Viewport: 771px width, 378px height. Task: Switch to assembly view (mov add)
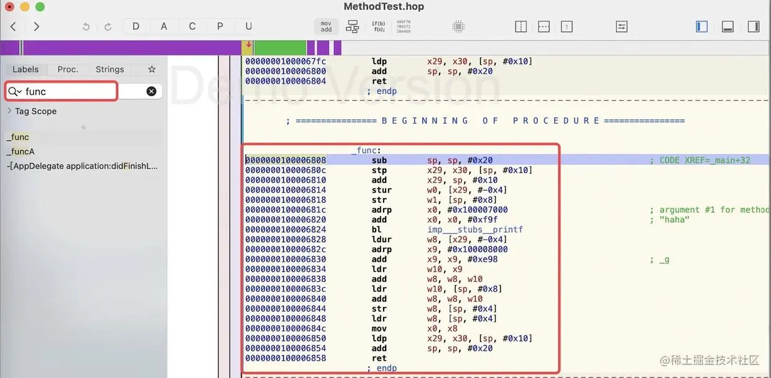pyautogui.click(x=326, y=27)
